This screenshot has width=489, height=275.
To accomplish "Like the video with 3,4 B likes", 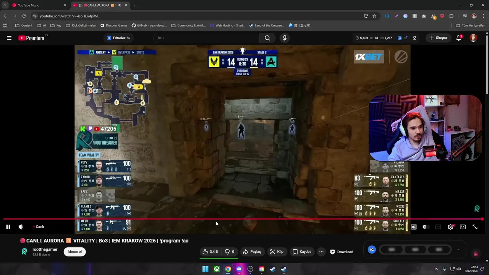I will [x=210, y=252].
